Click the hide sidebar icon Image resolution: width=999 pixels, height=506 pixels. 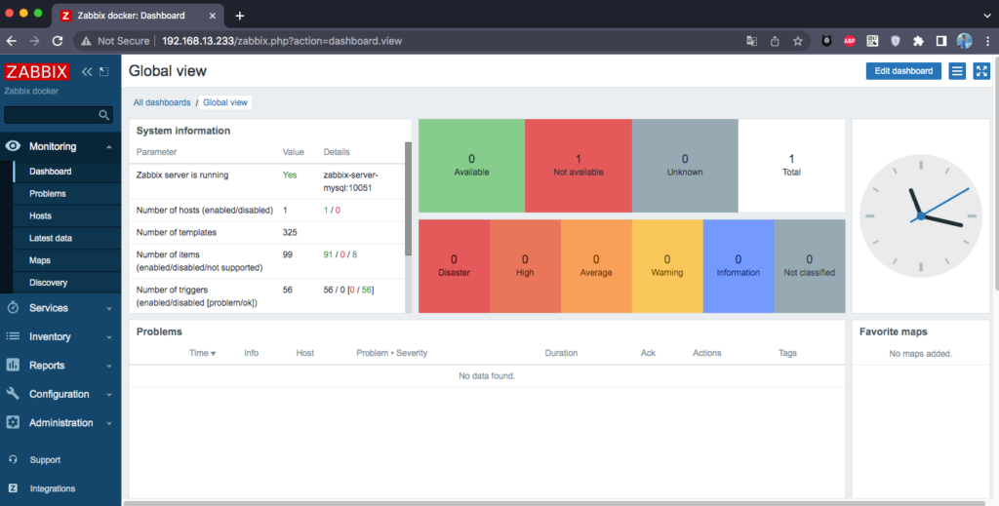(x=104, y=72)
